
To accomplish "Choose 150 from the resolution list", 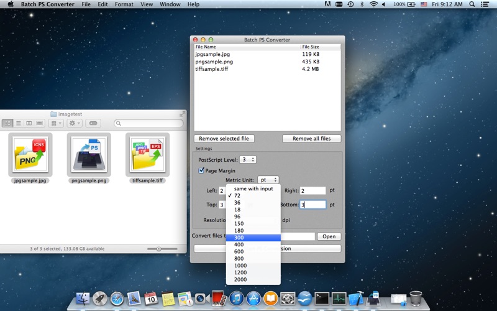I will pos(253,224).
